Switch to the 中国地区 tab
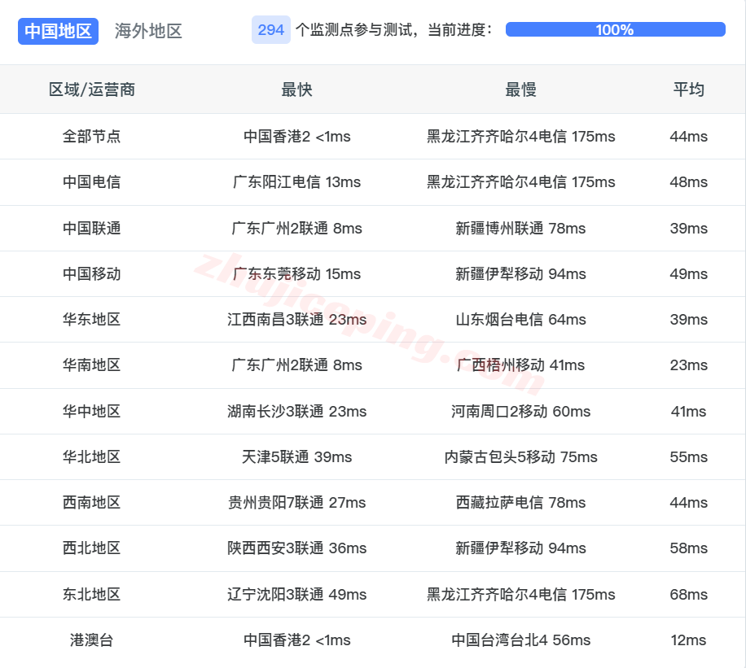Viewport: 746px width, 668px height. [58, 32]
